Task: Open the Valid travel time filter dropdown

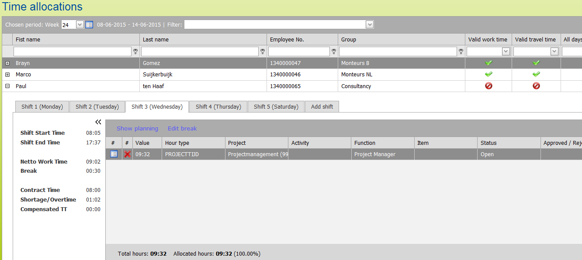Action: 554,51
